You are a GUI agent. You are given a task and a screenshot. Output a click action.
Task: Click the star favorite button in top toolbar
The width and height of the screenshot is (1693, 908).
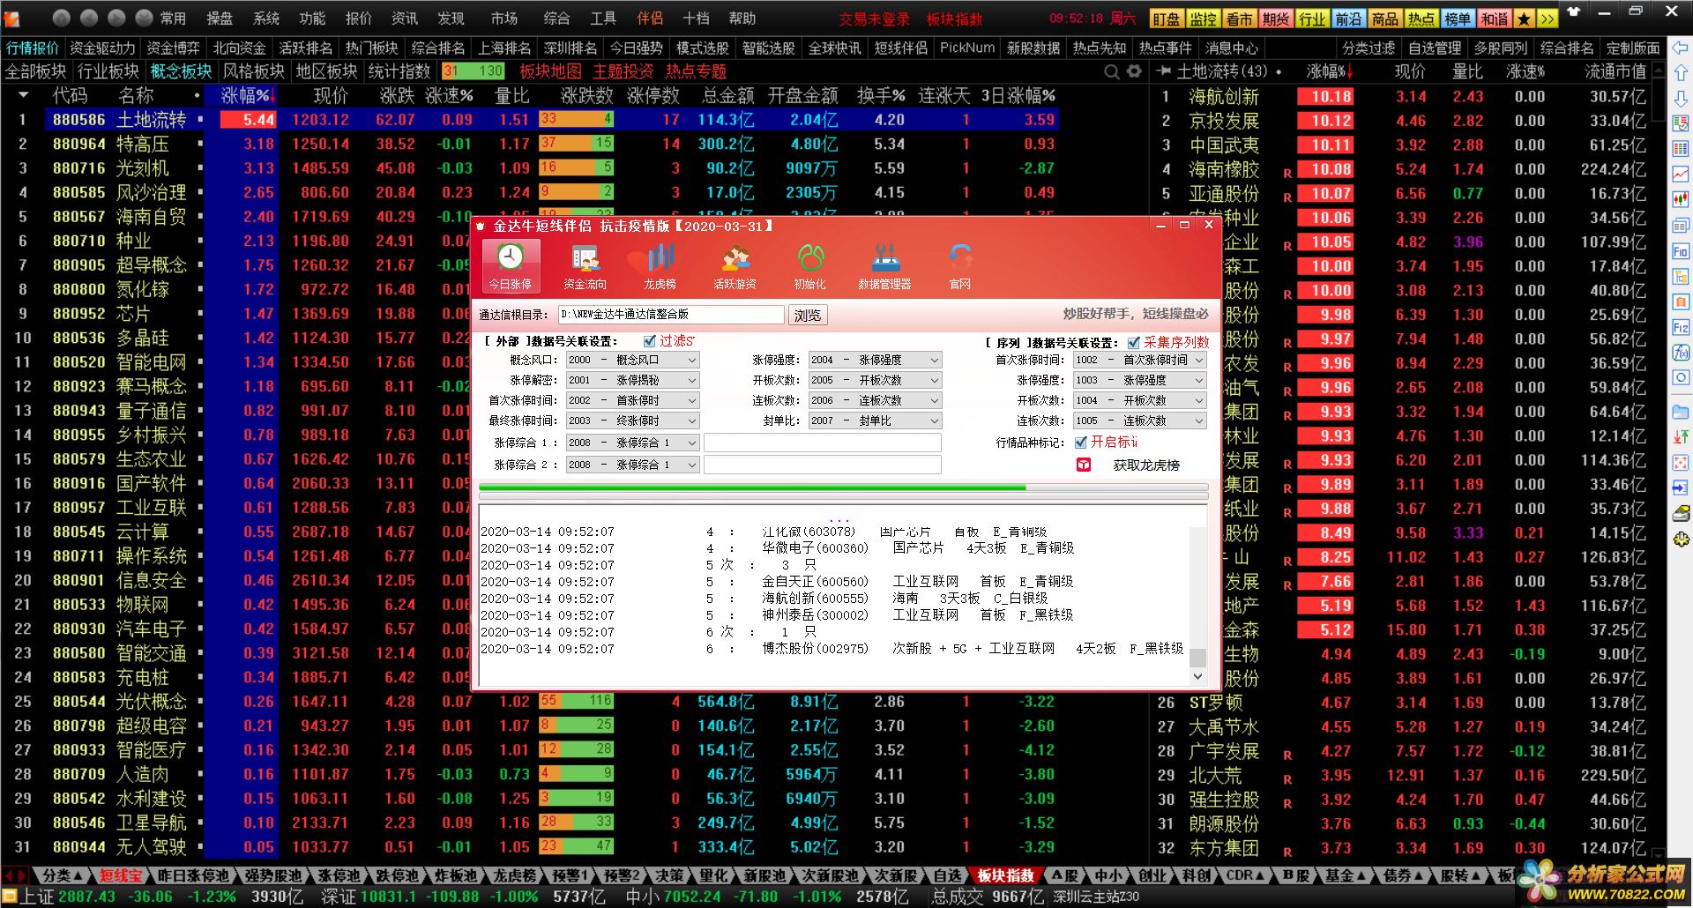[1524, 19]
